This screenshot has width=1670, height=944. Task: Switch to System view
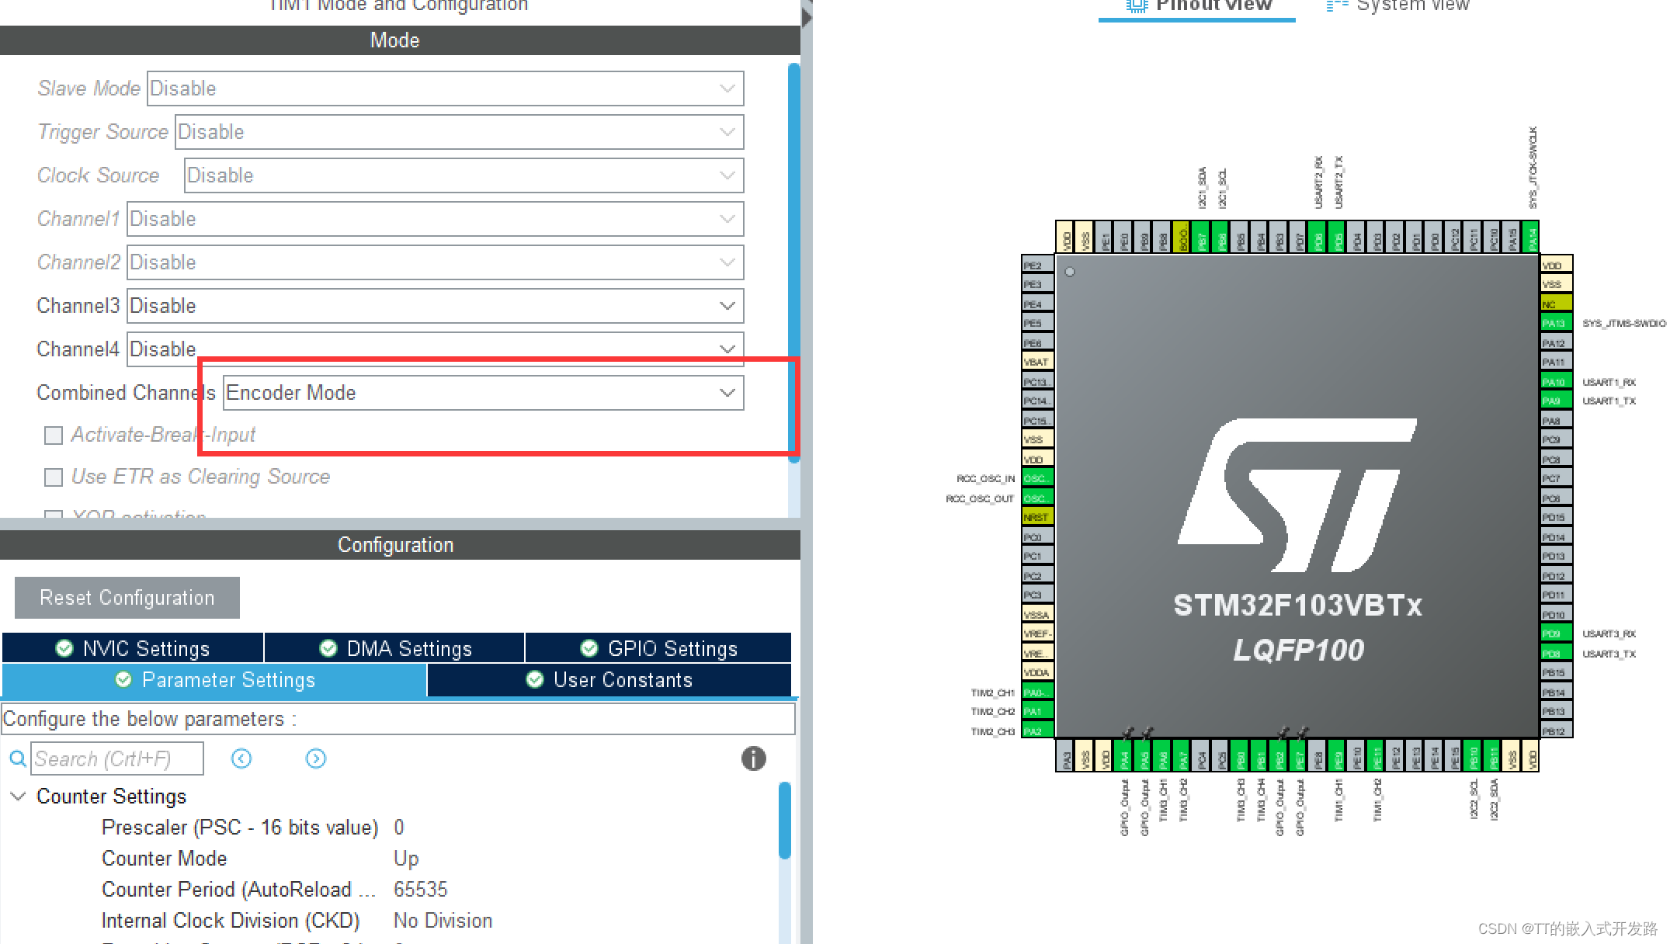click(x=1398, y=6)
